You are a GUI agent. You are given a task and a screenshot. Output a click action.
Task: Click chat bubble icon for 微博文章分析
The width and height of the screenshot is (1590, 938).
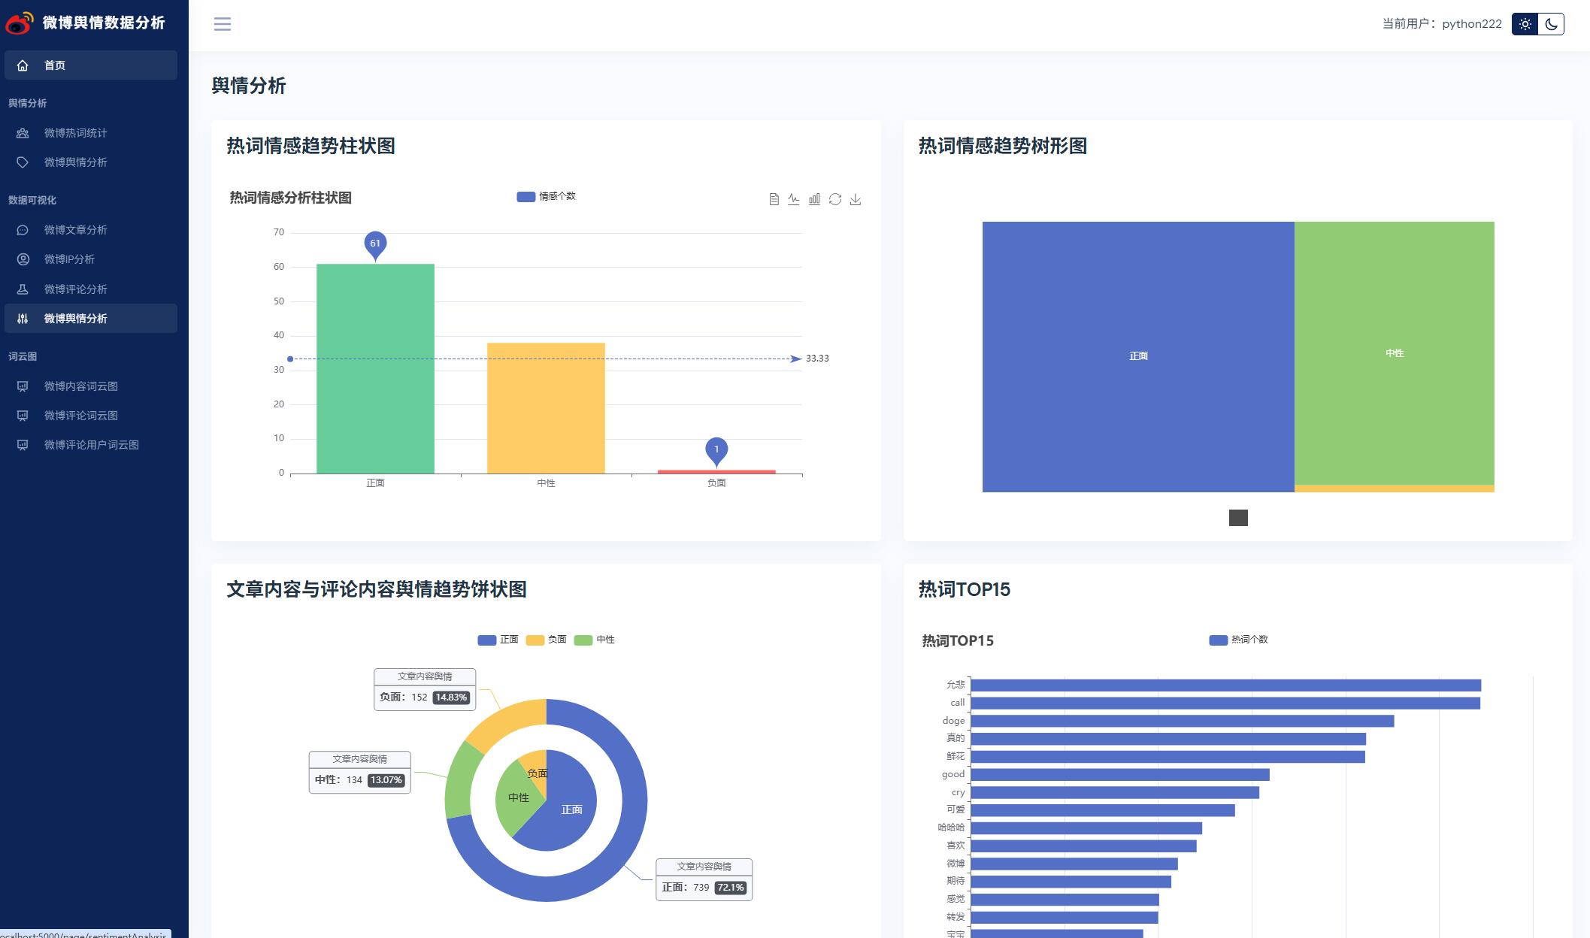(23, 230)
